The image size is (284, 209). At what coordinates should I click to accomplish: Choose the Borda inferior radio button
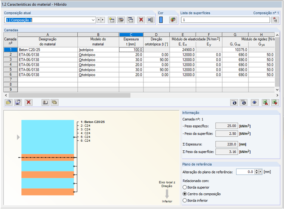(x=185, y=200)
